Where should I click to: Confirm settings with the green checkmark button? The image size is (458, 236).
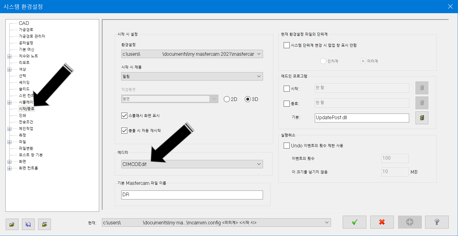tap(354, 222)
